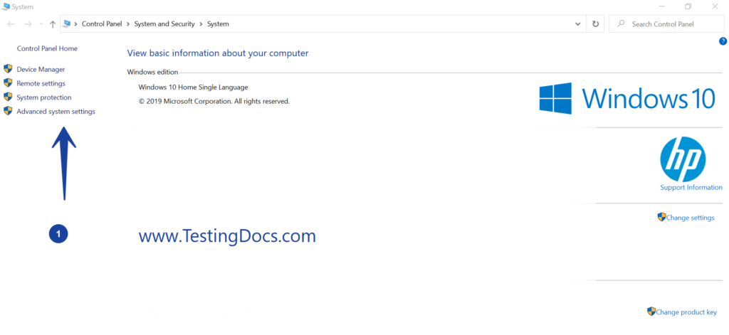Image resolution: width=729 pixels, height=335 pixels.
Task: Click the computer icon in address bar
Action: tap(67, 24)
